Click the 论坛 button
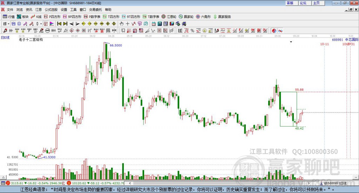359x193 pixels. pyautogui.click(x=304, y=3)
